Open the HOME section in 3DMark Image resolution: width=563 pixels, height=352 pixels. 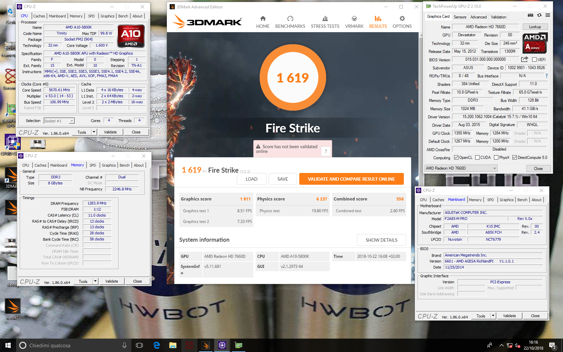pos(263,22)
